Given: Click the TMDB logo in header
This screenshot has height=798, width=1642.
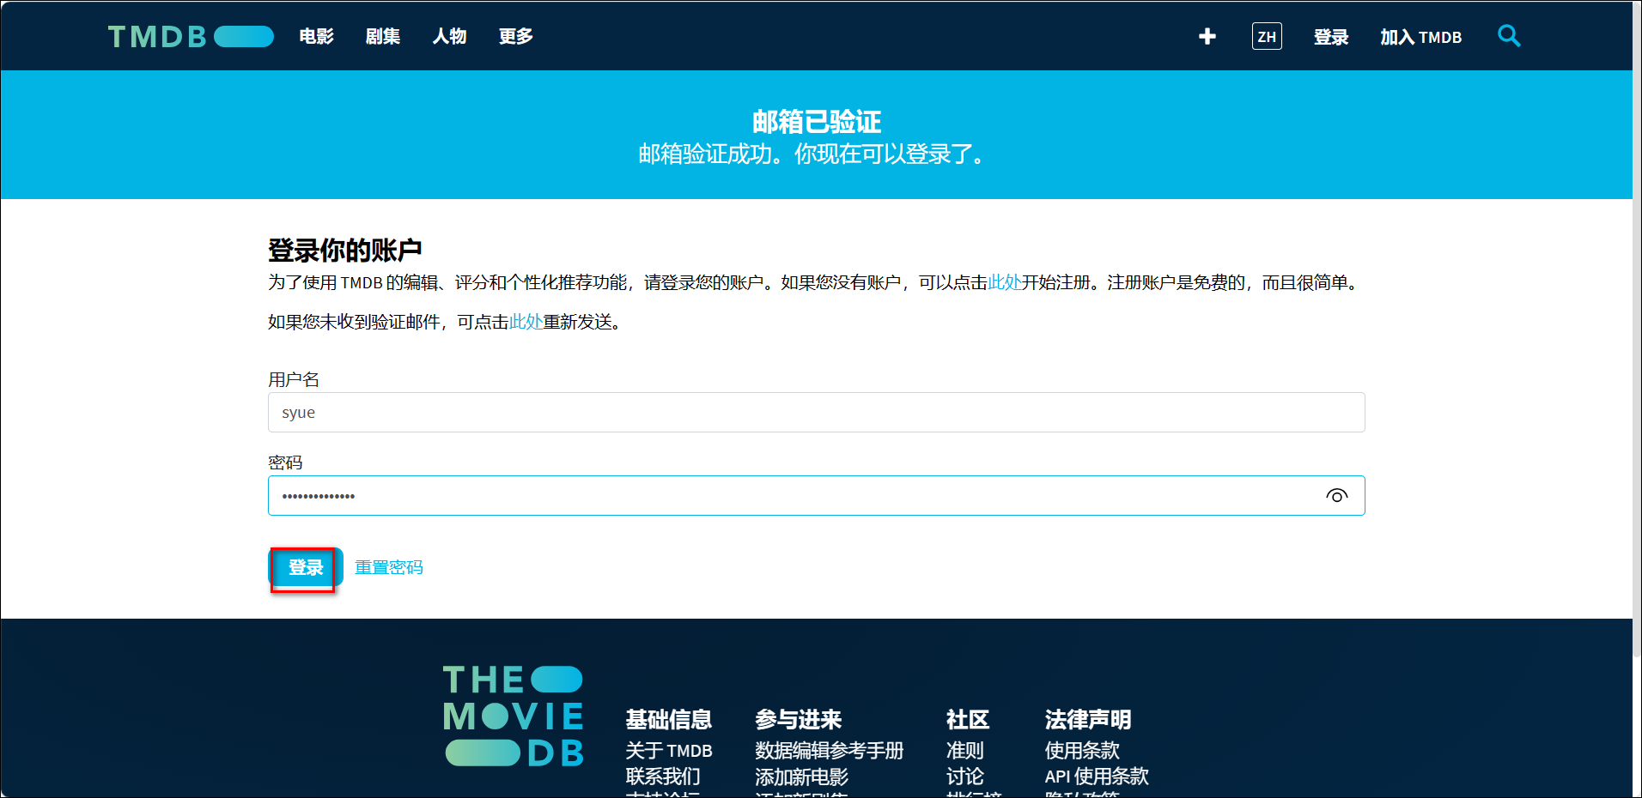Looking at the screenshot, I should coord(190,36).
